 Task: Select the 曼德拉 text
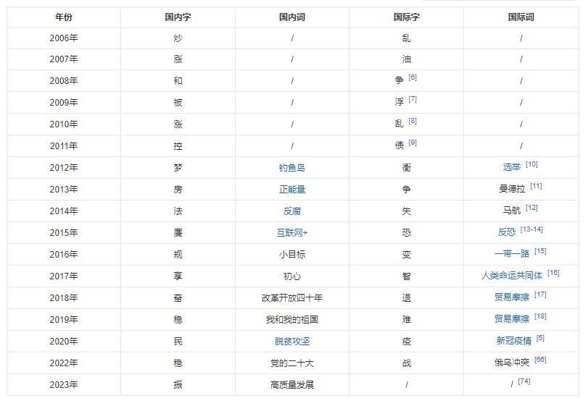(x=512, y=189)
